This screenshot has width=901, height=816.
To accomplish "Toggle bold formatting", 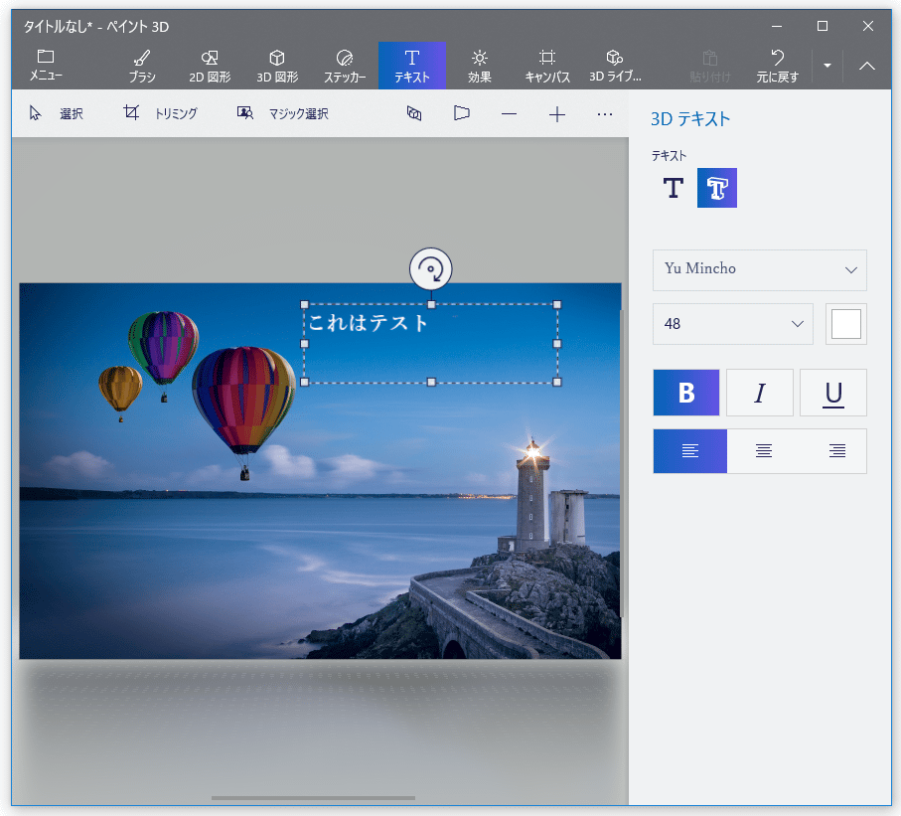I will point(686,393).
